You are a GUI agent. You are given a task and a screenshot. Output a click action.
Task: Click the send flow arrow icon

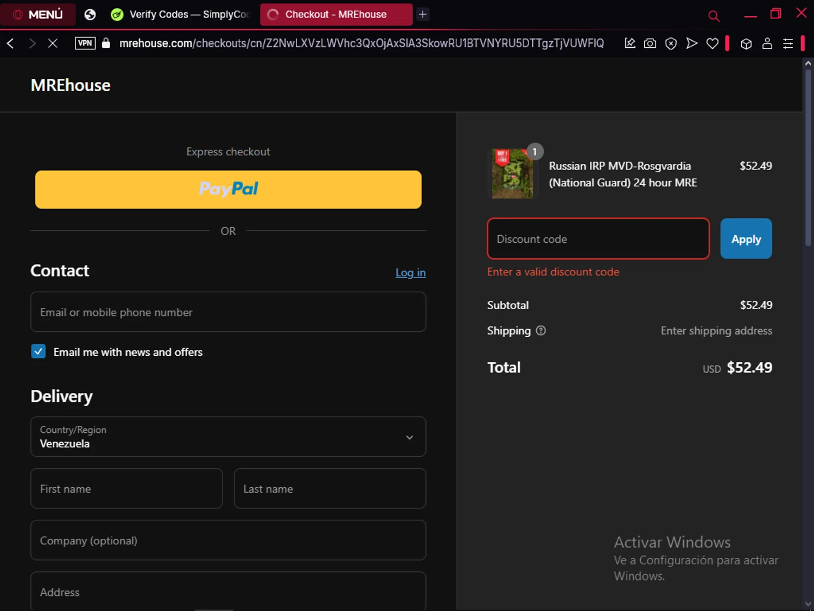(692, 43)
